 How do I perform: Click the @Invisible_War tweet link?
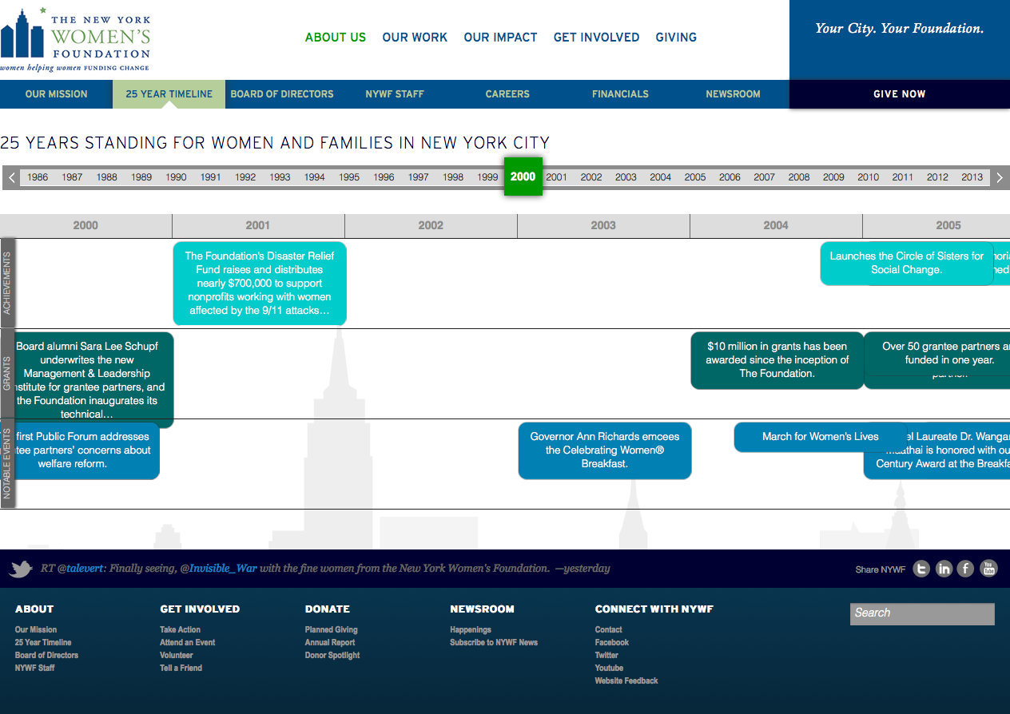point(218,569)
